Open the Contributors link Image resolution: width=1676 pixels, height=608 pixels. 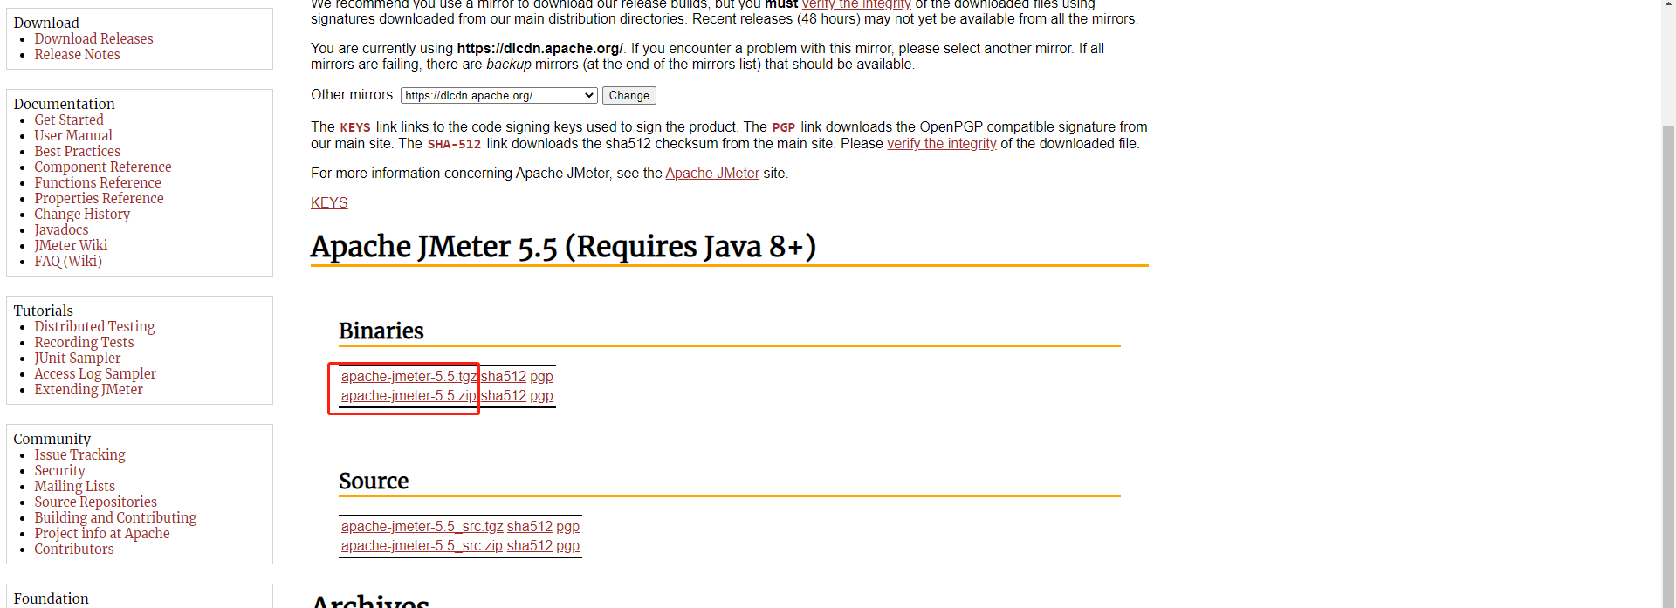tap(74, 549)
